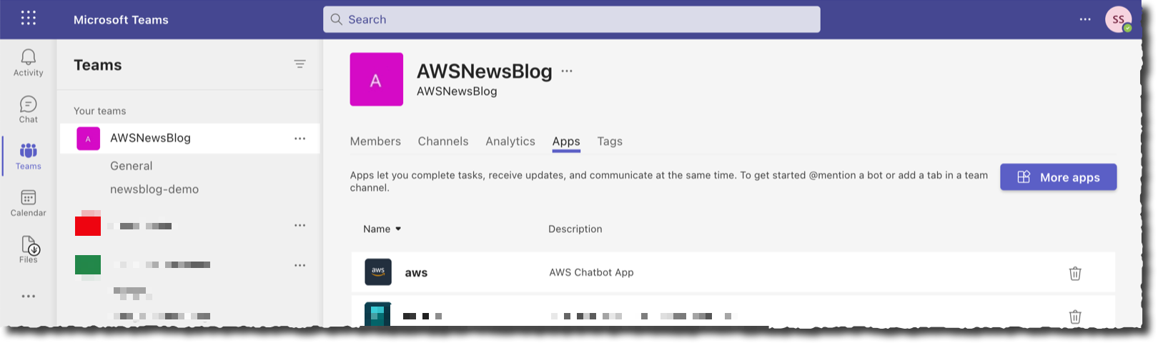
Task: Click the Description column header
Action: coord(575,229)
